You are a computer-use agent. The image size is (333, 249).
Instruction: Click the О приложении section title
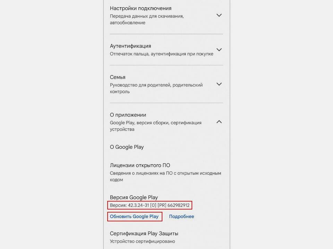(x=128, y=115)
